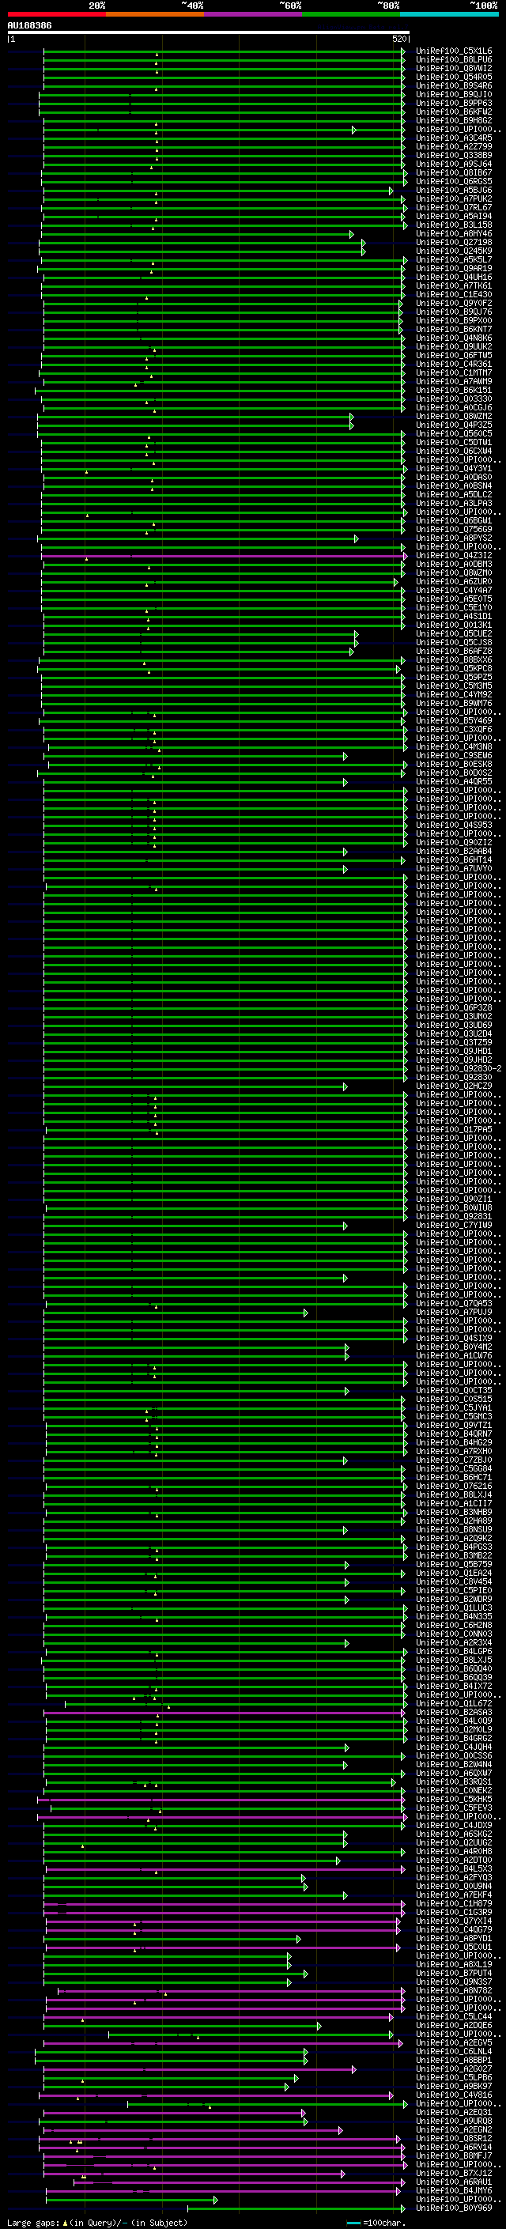Viewport: 506px width, 2229px height.
Task: Select the UniRef100_Q560C5 label
Action: [454, 433]
